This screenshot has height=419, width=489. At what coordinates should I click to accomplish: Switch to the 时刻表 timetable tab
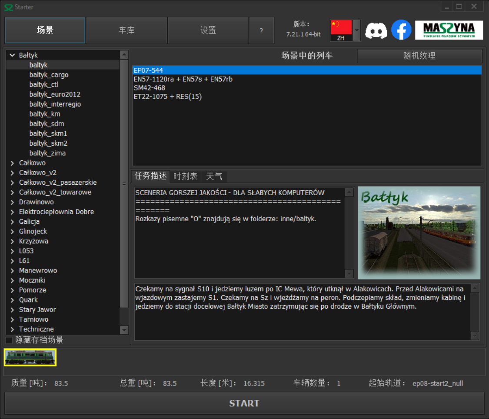pyautogui.click(x=186, y=176)
